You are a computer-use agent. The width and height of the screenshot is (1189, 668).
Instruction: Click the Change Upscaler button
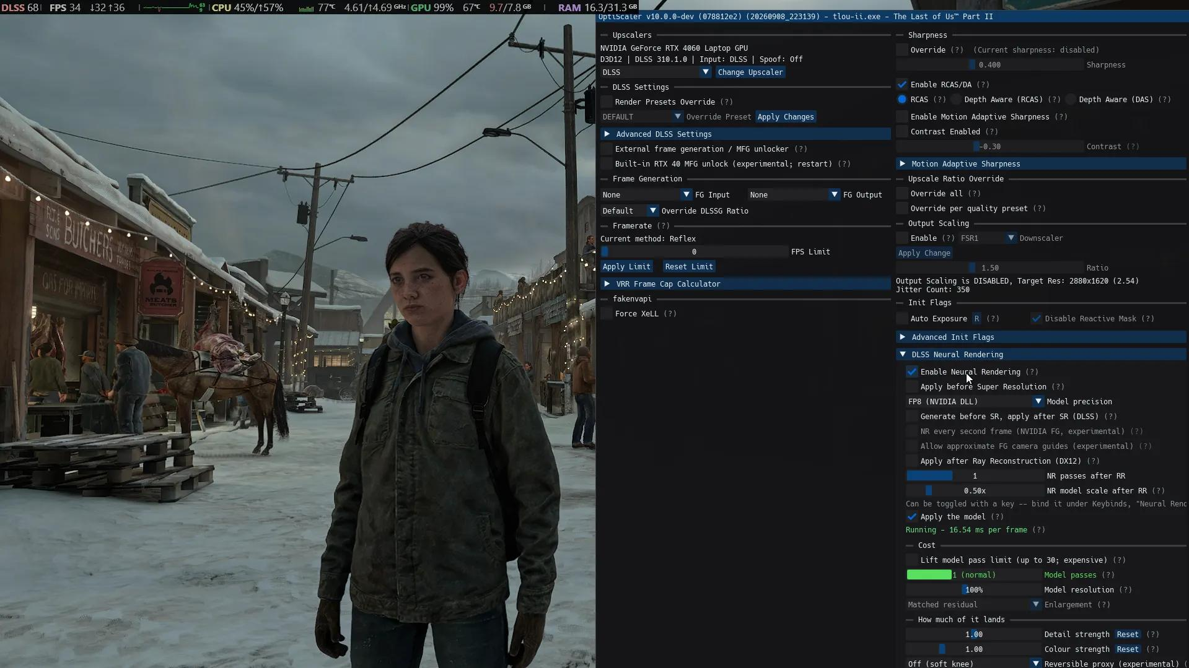[x=750, y=72]
